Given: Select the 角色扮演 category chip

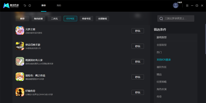Looking at the screenshot, I should pyautogui.click(x=38, y=19).
